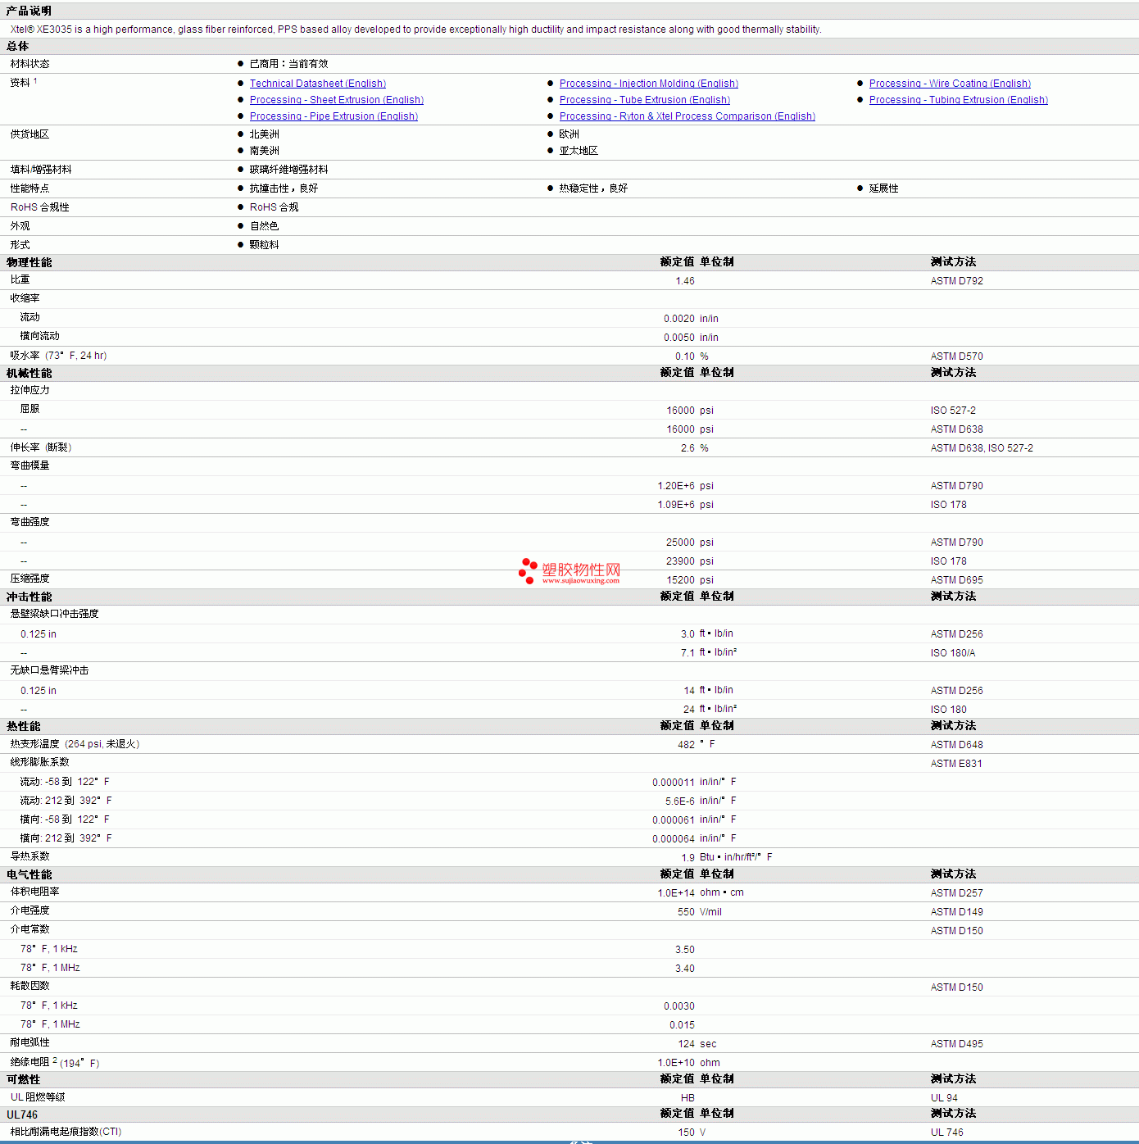Click the UL 746 test method
The width and height of the screenshot is (1139, 1144).
(x=947, y=1133)
